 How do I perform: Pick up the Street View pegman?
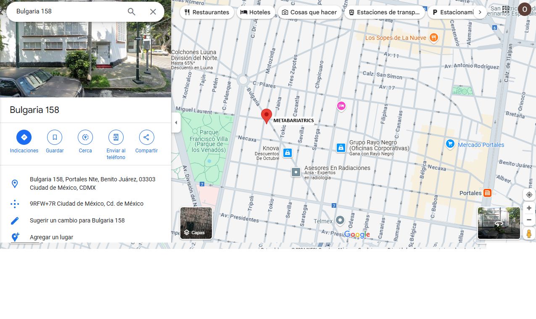click(x=529, y=233)
